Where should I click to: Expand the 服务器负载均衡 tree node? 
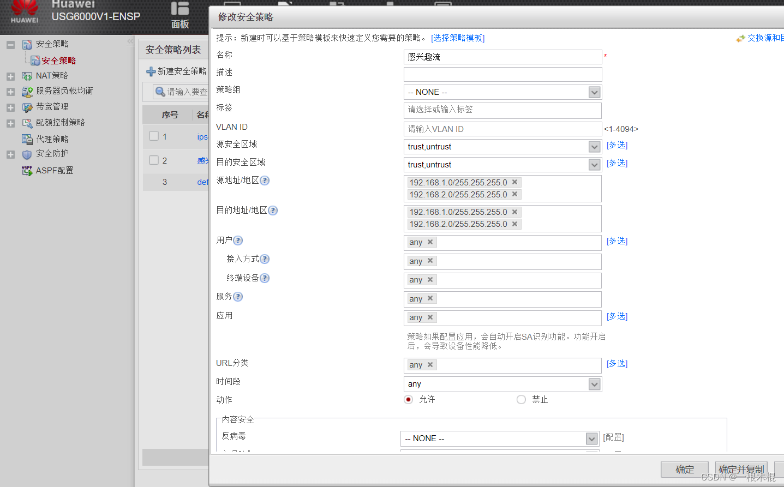point(10,92)
